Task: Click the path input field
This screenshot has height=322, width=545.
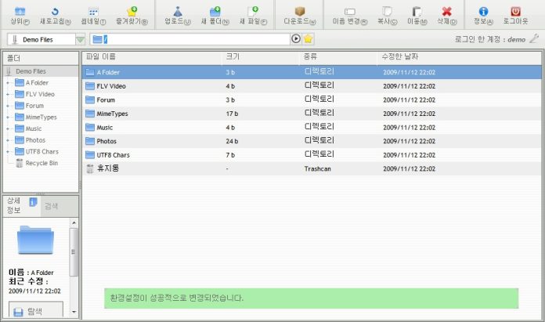Action: [x=192, y=38]
